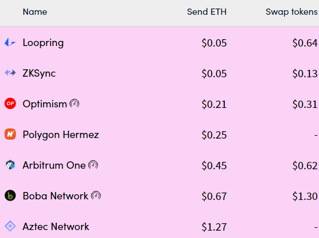Select Optimism's $0.21 send ETH fee

[214, 105]
